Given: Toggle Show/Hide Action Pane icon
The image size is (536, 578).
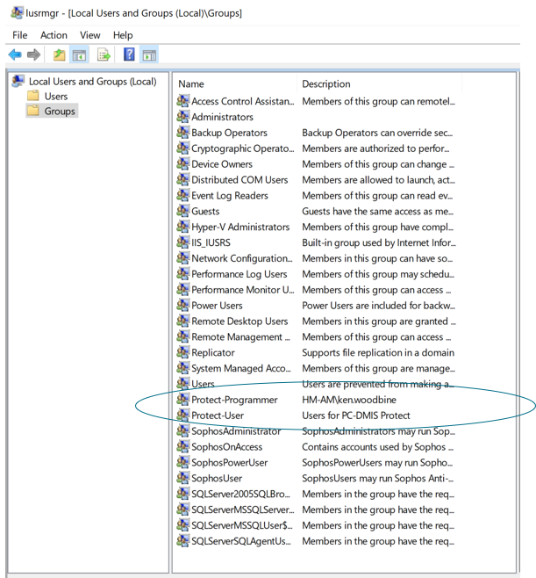Looking at the screenshot, I should point(149,55).
